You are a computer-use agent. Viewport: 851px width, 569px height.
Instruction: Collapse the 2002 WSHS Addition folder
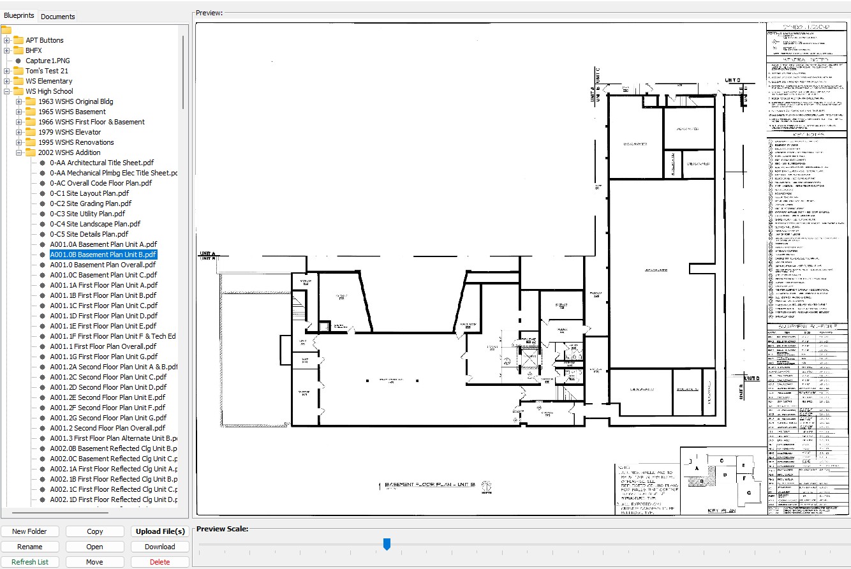19,152
